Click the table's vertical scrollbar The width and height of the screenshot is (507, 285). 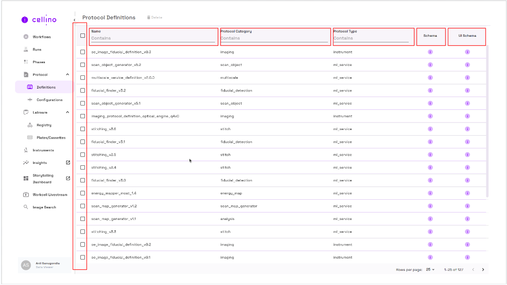point(488,118)
